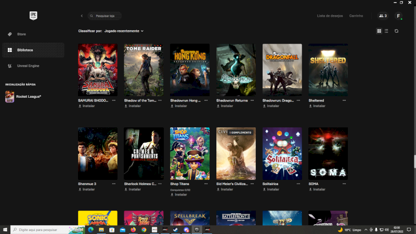This screenshot has height=234, width=416.
Task: Select Unreal Engine in the sidebar
Action: 28,66
